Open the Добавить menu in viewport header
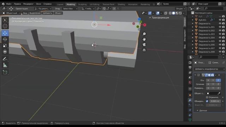The image size is (226, 127). (47, 13)
